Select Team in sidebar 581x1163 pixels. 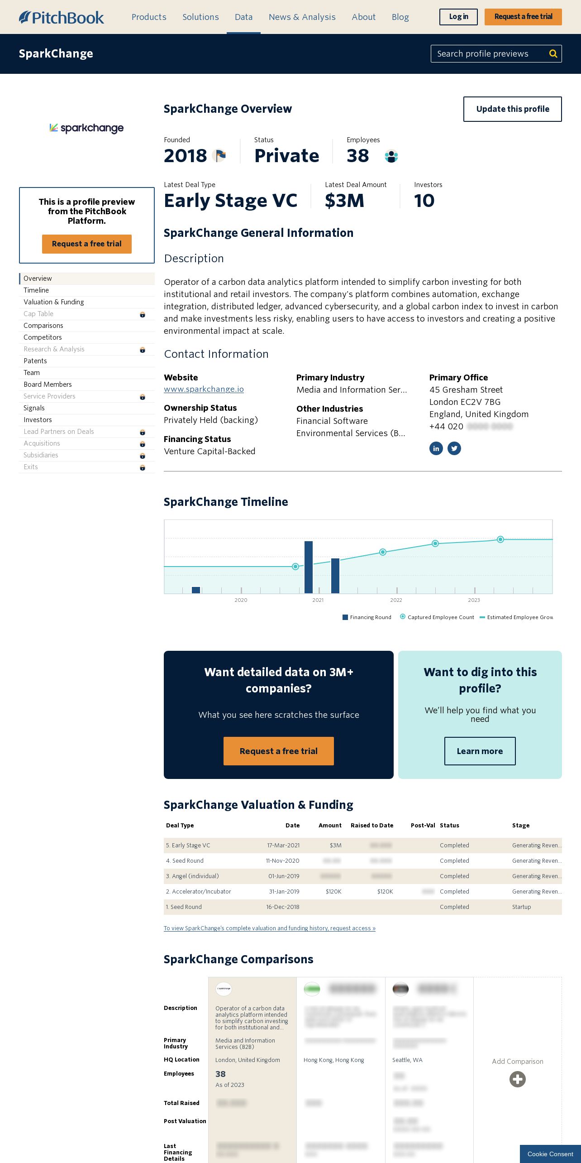pyautogui.click(x=87, y=373)
